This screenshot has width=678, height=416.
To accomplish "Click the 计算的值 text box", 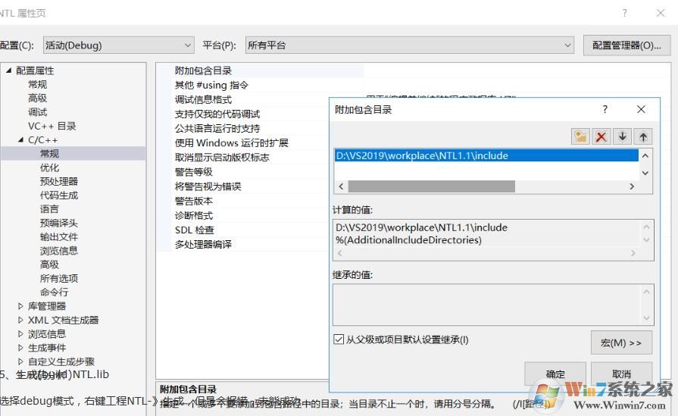I will [x=493, y=239].
